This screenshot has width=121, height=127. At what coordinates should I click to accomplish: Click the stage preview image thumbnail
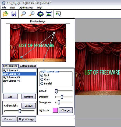(x=38, y=43)
